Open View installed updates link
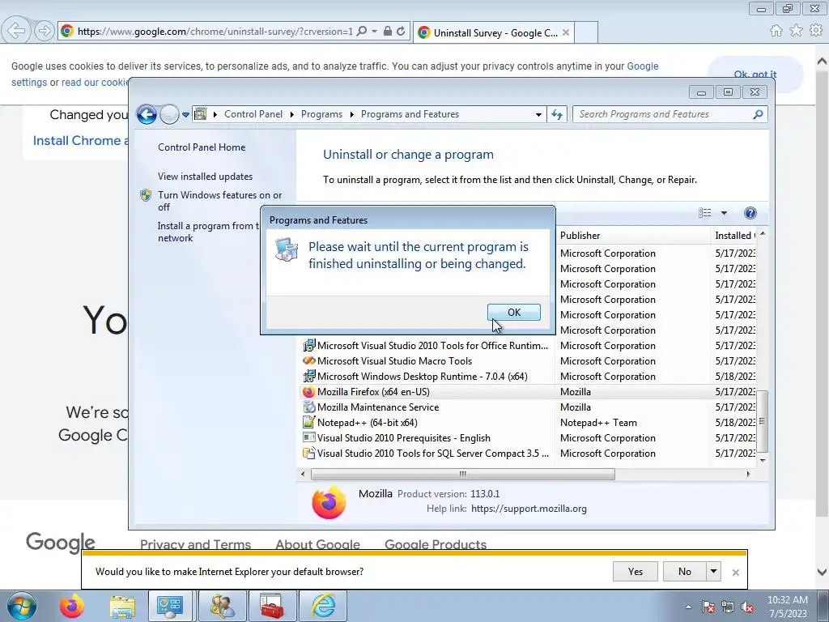Viewport: 829px width, 622px height. coord(205,176)
